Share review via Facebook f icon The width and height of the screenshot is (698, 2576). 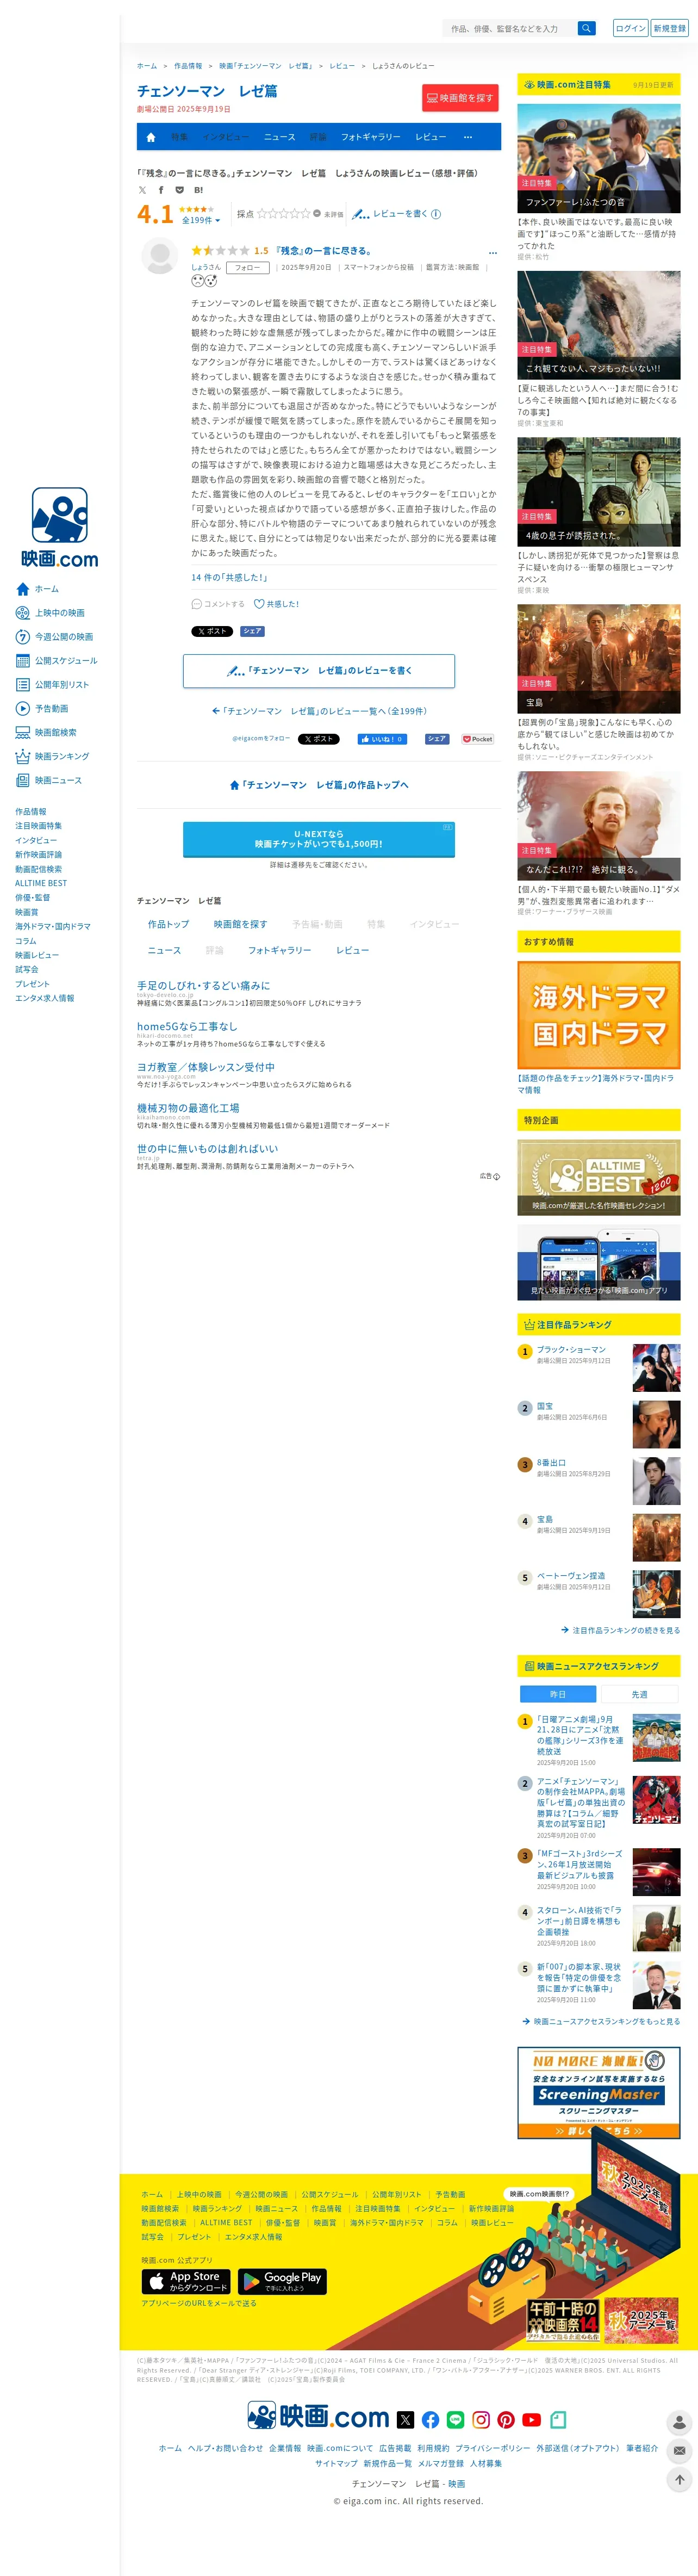[161, 190]
